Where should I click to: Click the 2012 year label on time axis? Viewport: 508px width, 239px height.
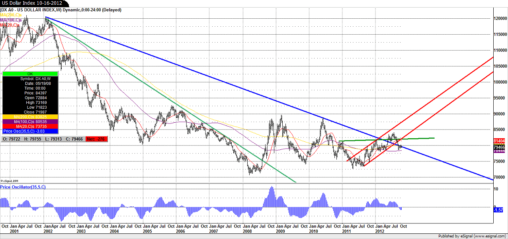point(379,231)
